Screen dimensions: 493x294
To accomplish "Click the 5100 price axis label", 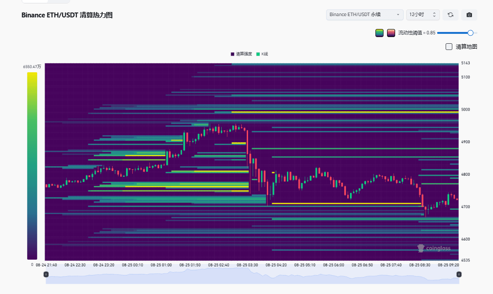I will click(465, 77).
